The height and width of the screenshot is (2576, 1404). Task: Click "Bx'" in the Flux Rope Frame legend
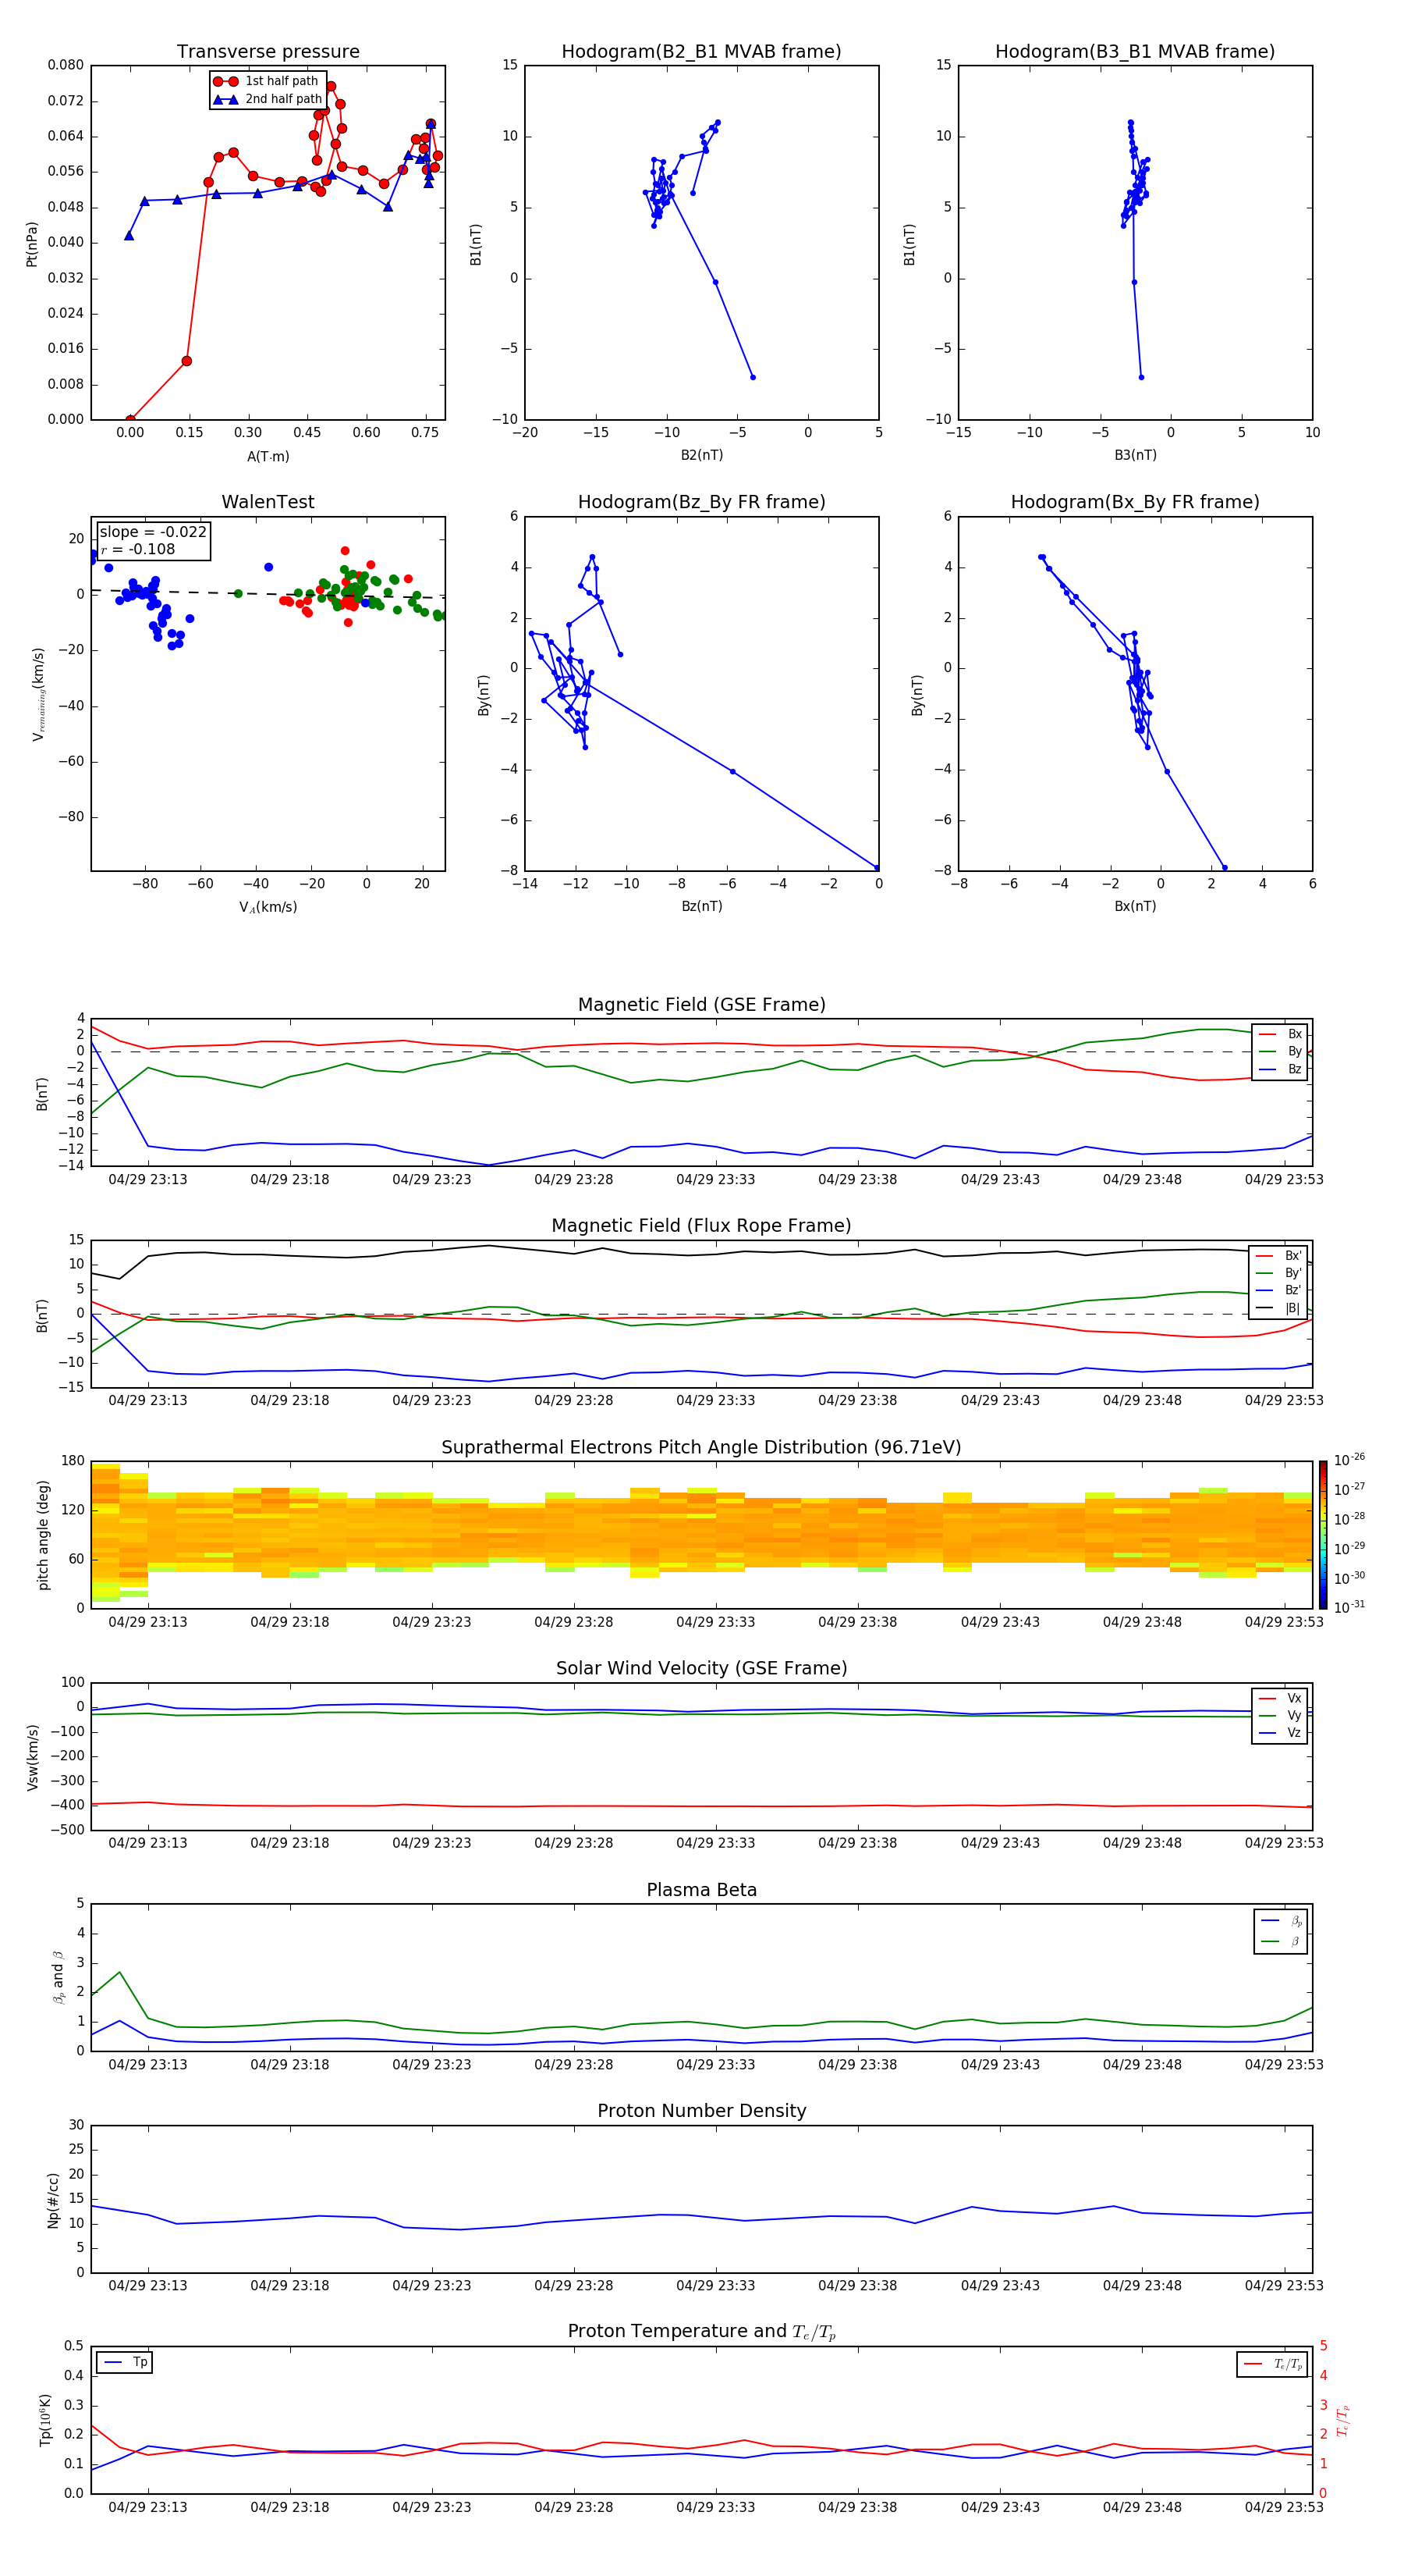(x=1279, y=1256)
